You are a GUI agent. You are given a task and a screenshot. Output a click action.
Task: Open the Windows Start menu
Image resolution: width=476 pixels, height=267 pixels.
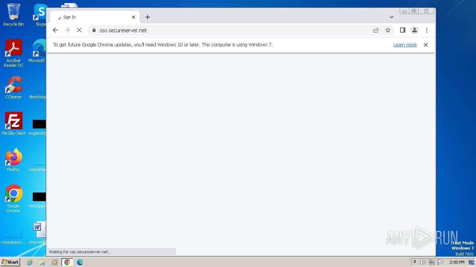pyautogui.click(x=10, y=262)
